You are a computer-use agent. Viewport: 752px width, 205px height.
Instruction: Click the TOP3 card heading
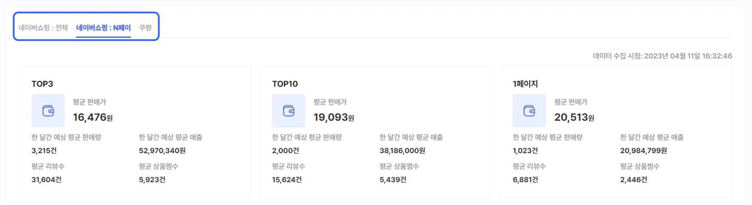click(42, 84)
